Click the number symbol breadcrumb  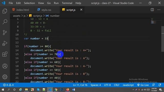coord(55,16)
